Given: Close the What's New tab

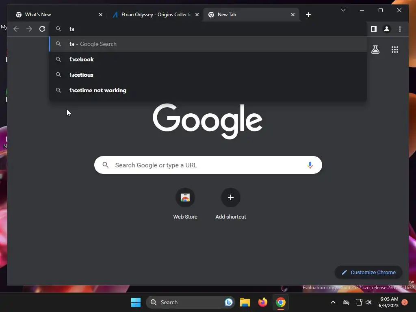Looking at the screenshot, I should tap(101, 15).
